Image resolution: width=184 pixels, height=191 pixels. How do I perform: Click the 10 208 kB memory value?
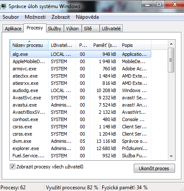point(106,90)
